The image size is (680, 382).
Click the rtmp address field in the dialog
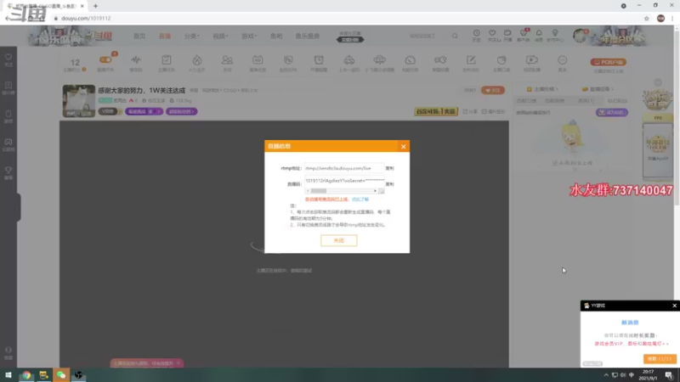click(344, 168)
